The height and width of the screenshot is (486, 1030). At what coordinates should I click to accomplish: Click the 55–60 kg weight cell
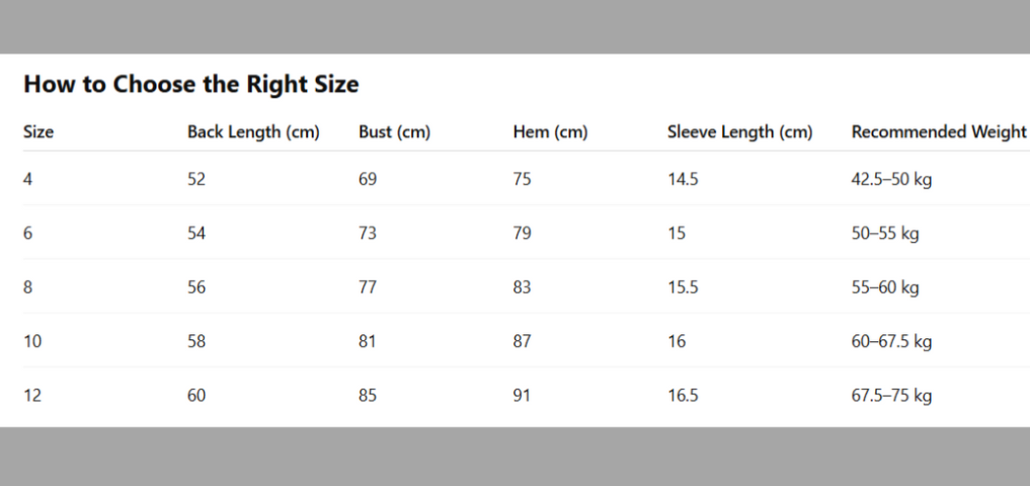click(x=884, y=288)
